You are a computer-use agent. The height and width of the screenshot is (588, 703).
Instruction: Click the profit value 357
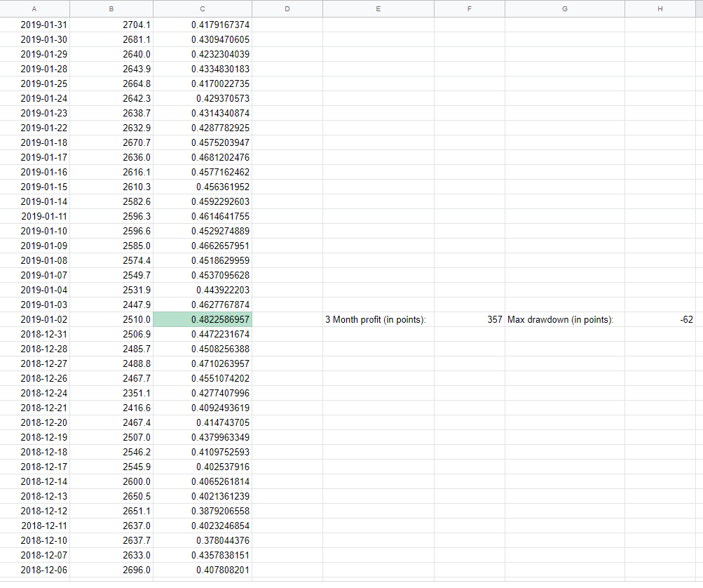click(x=470, y=319)
